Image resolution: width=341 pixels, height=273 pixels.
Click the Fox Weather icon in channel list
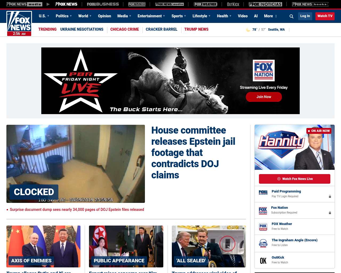point(263,227)
